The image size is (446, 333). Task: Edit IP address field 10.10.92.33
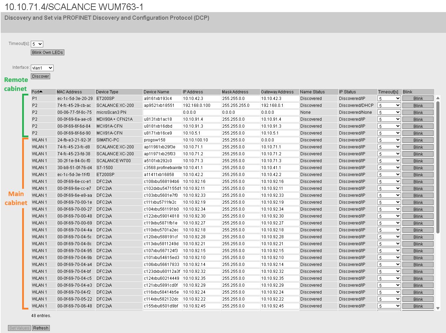coord(202,195)
